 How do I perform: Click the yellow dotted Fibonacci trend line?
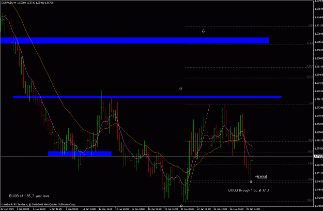pyautogui.click(x=198, y=153)
